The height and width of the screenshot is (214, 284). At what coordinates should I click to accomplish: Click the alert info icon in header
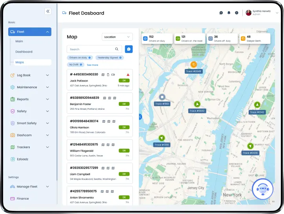237,13
